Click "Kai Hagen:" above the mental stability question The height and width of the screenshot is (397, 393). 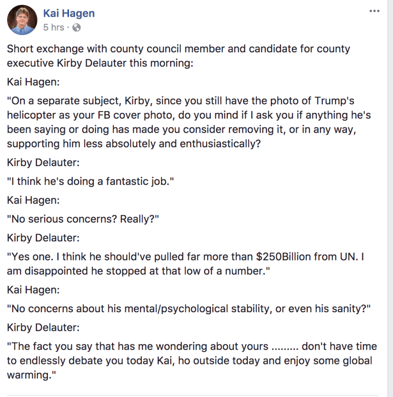[x=34, y=289]
